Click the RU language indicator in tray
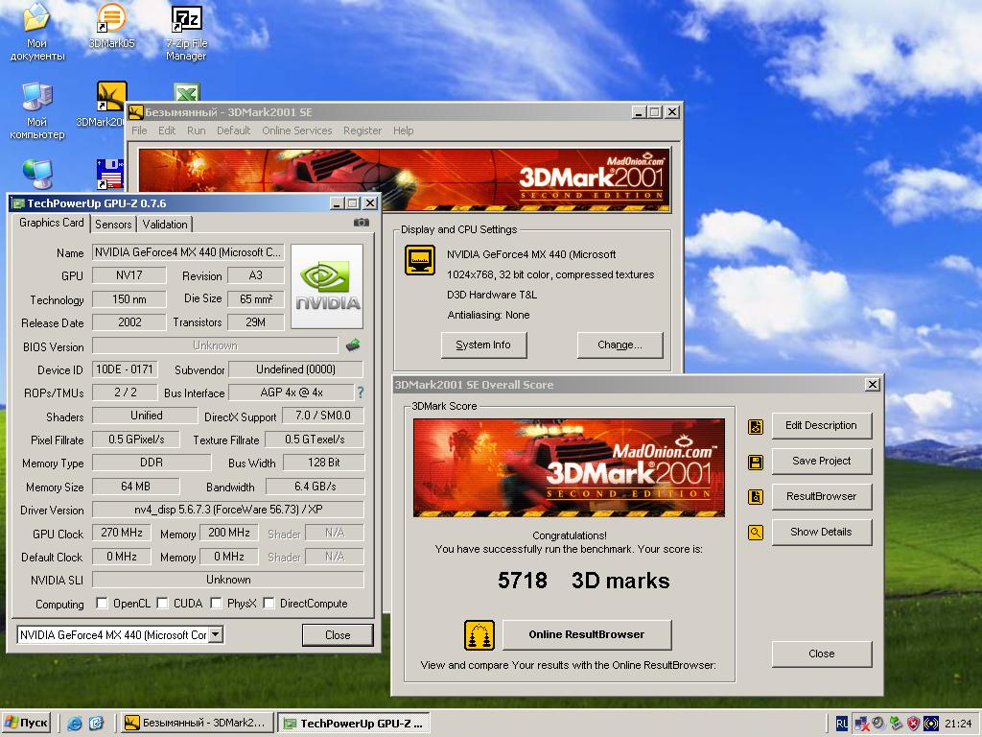Screen dimensions: 982x737 point(841,724)
